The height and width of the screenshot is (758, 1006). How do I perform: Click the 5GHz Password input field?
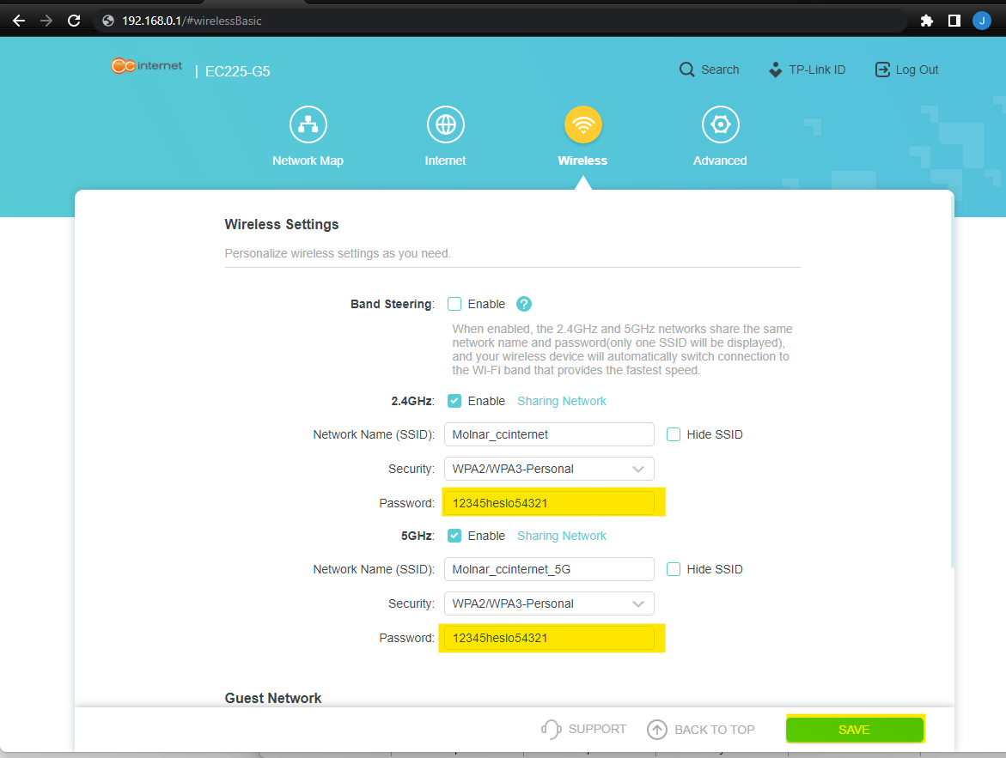549,638
